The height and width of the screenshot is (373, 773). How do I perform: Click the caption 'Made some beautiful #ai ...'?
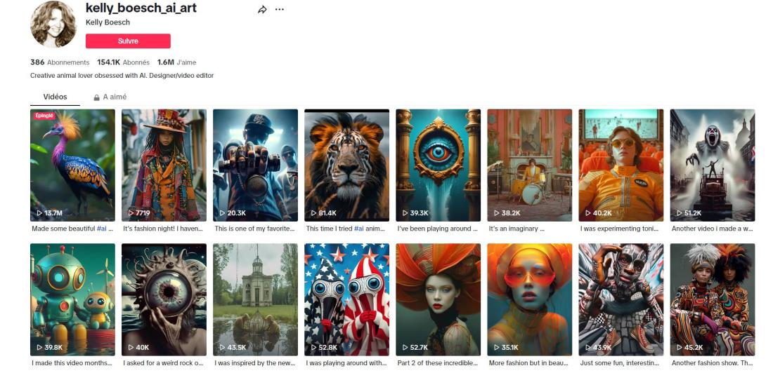(72, 229)
